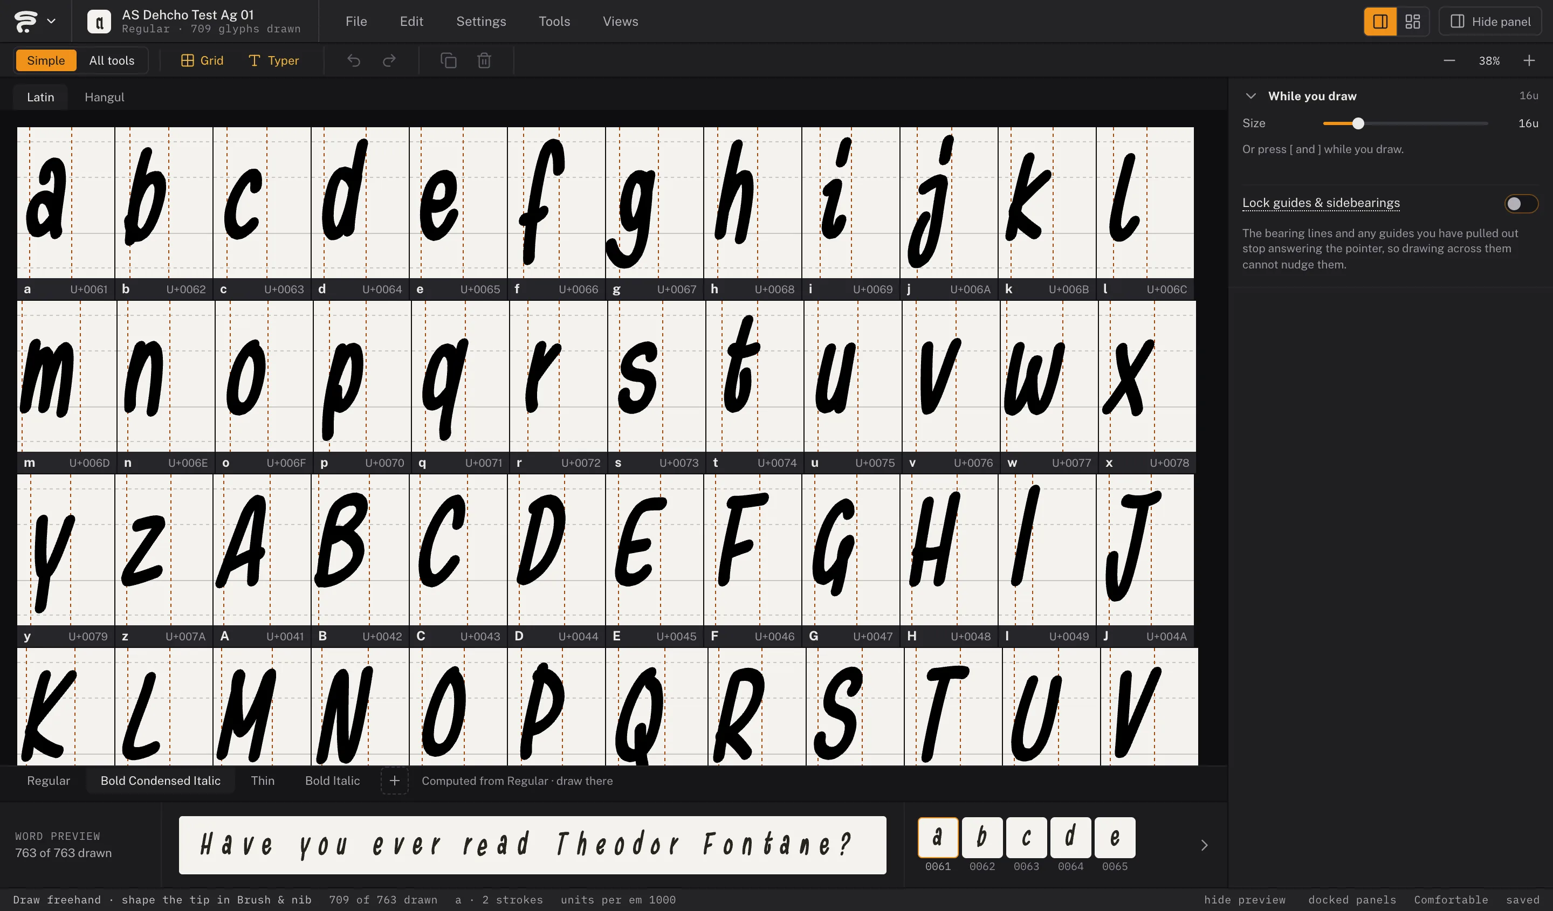Open the File menu
The width and height of the screenshot is (1553, 911).
click(x=356, y=22)
